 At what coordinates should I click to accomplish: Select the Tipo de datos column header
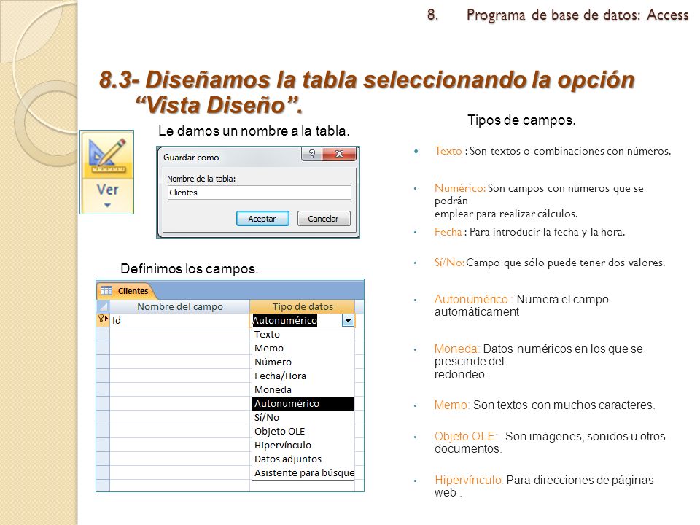302,307
